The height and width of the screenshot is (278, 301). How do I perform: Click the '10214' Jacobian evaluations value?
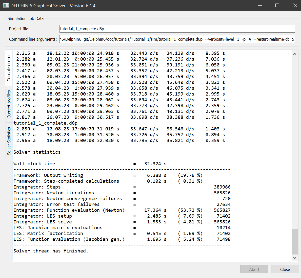(x=224, y=228)
